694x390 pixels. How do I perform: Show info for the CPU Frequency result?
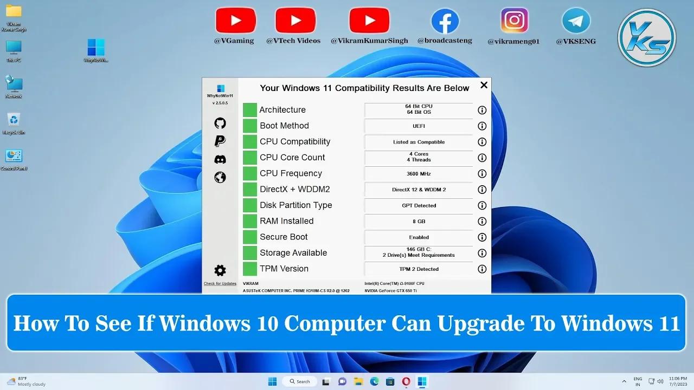coord(482,174)
